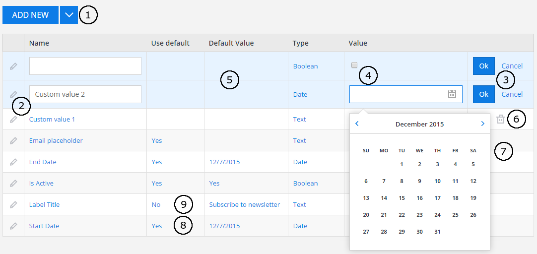Click the trash delete icon for Custom value 1

pyautogui.click(x=501, y=119)
